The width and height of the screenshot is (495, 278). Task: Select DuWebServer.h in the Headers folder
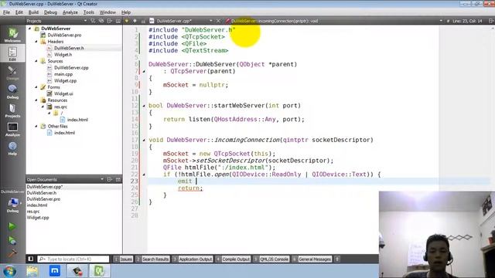[x=69, y=48]
